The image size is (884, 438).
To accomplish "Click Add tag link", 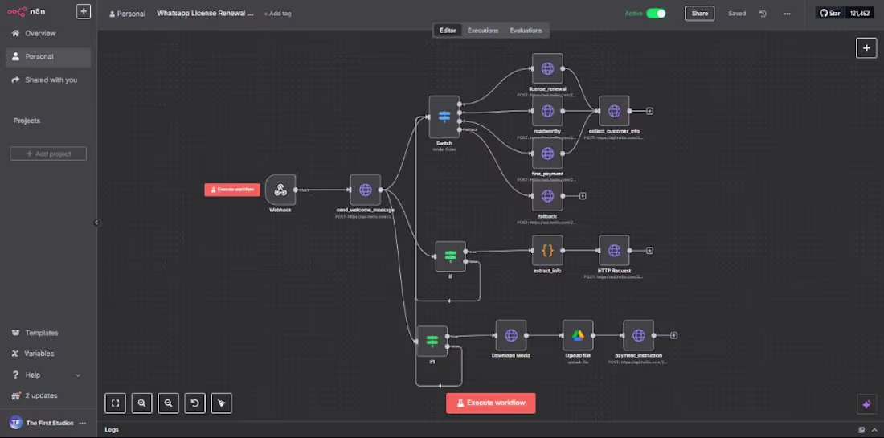I will click(278, 14).
